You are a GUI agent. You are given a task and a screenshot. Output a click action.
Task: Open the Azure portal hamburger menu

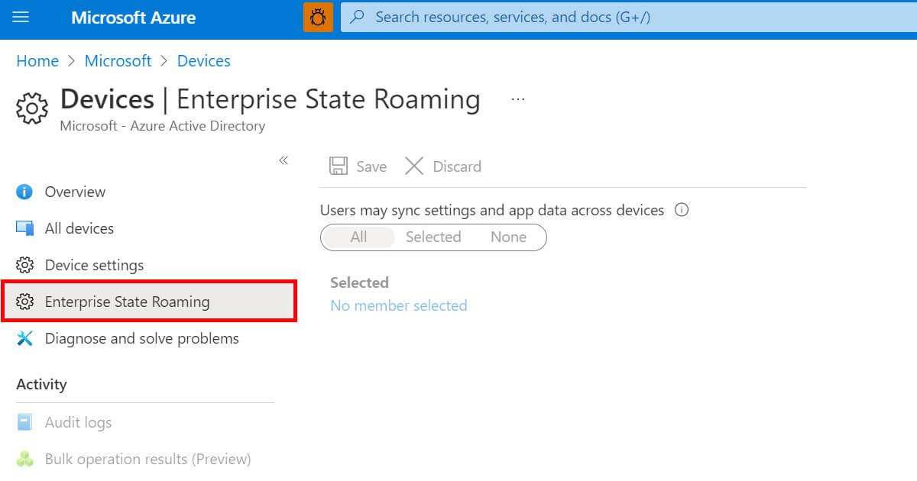tap(21, 17)
